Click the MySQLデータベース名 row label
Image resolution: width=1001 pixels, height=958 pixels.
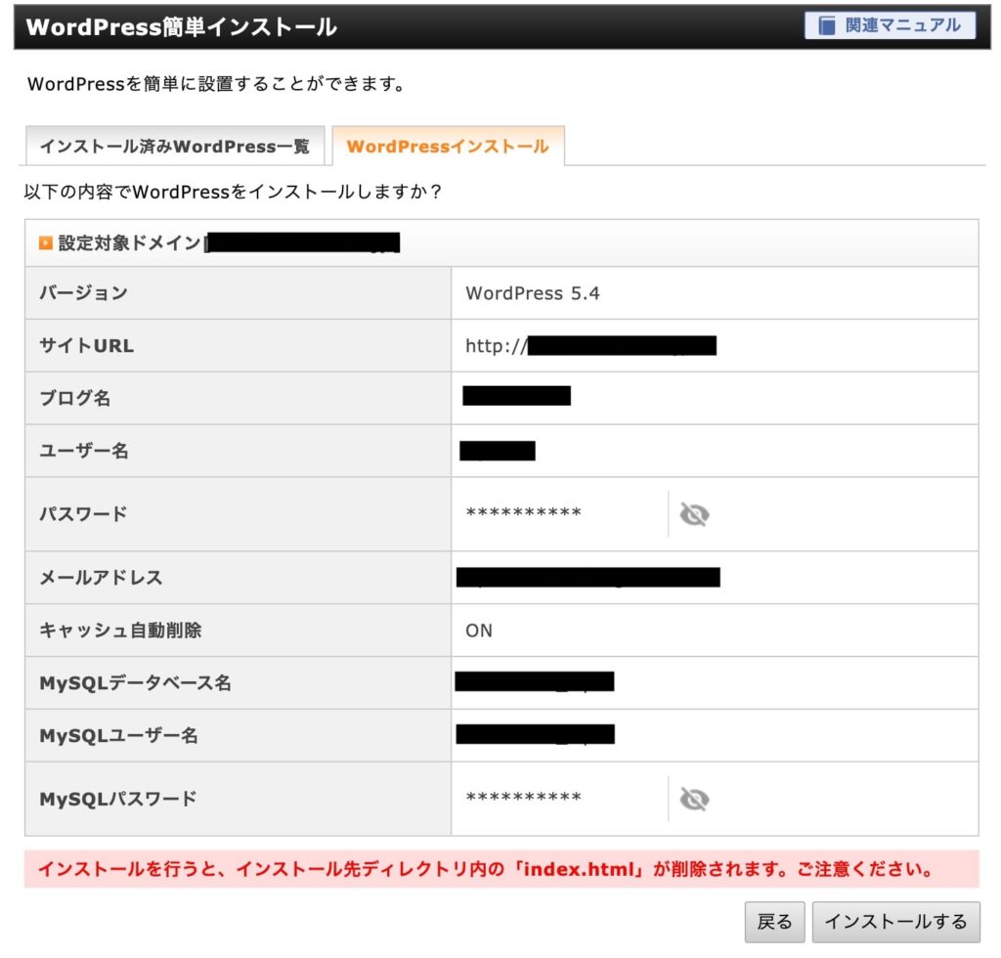coord(135,683)
